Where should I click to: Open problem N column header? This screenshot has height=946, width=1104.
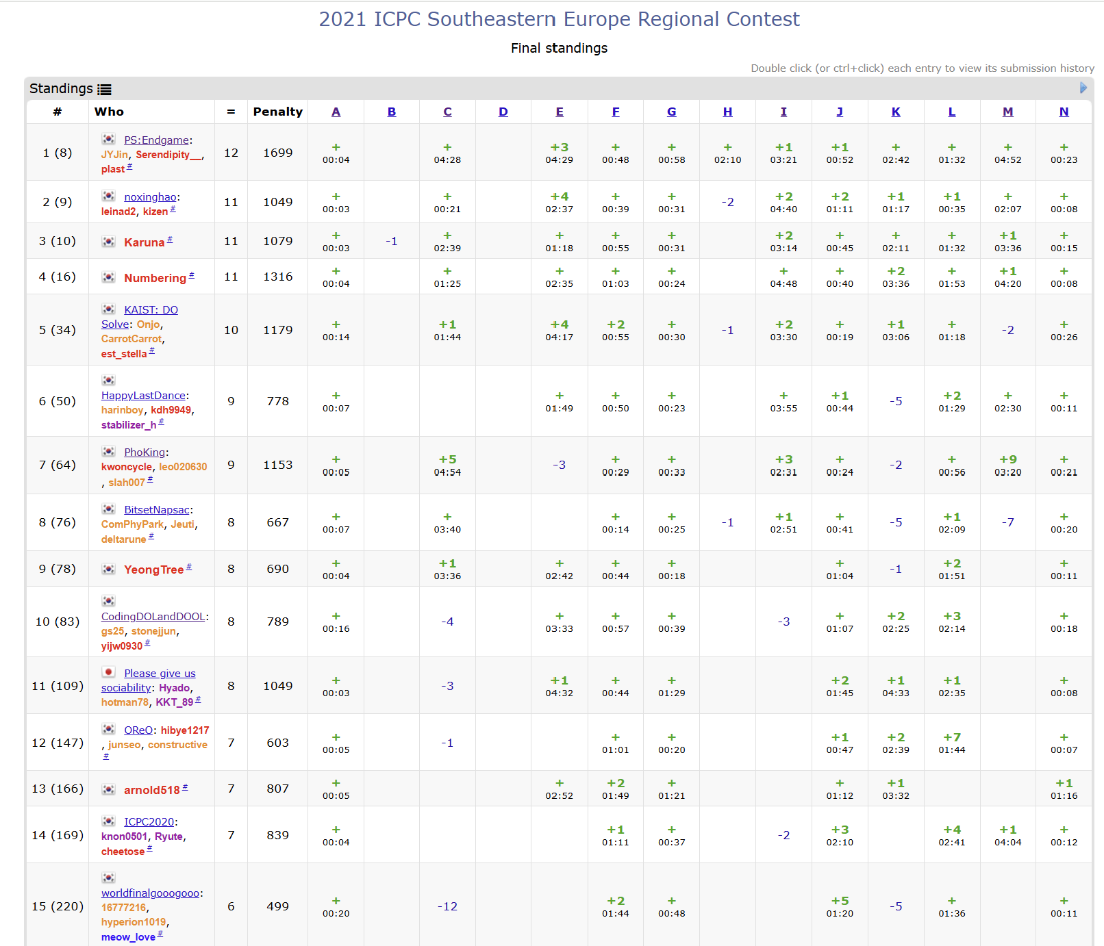pyautogui.click(x=1064, y=112)
